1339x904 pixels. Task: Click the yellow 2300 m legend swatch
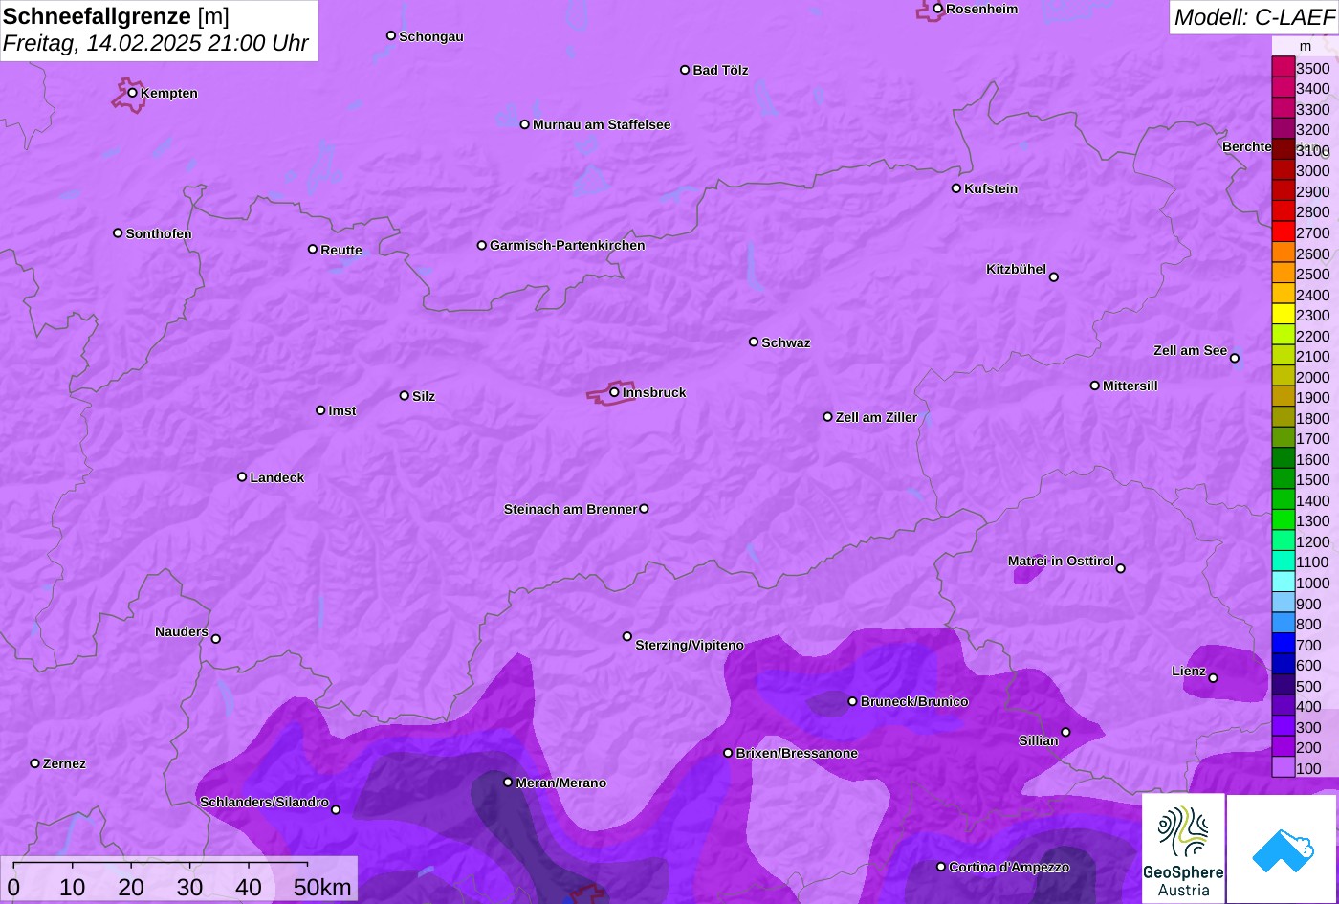pyautogui.click(x=1283, y=314)
